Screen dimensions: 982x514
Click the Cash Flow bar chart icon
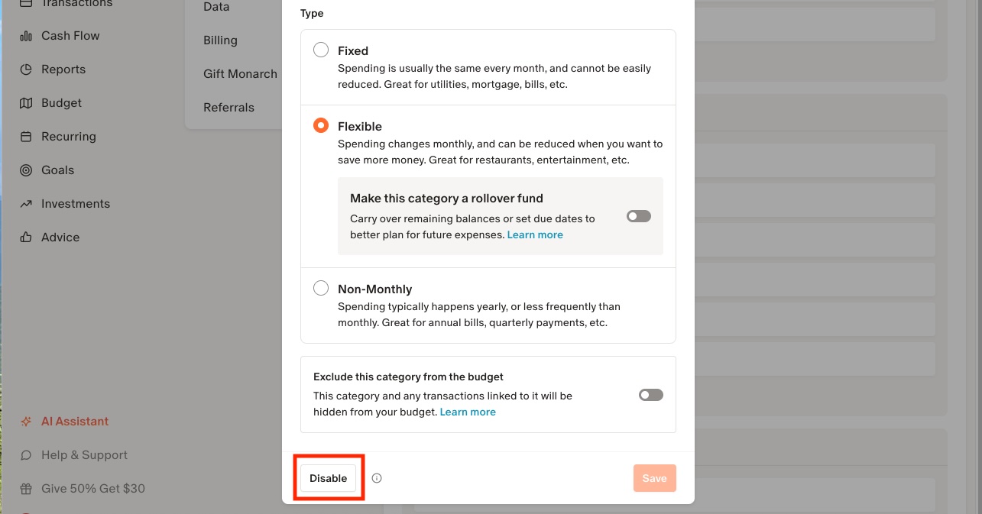coord(26,36)
